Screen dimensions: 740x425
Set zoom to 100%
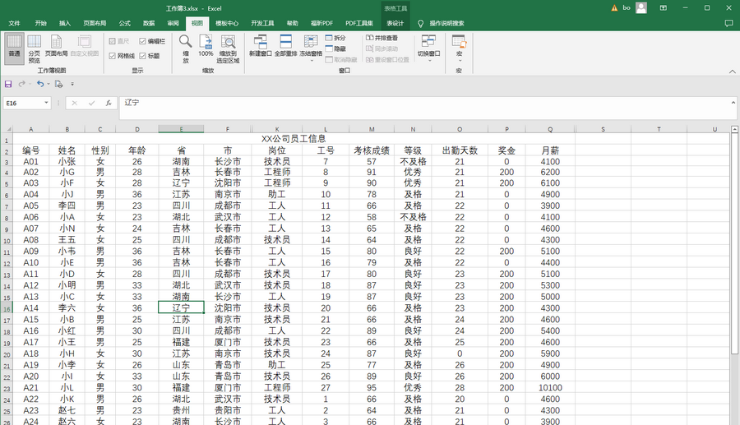[206, 46]
